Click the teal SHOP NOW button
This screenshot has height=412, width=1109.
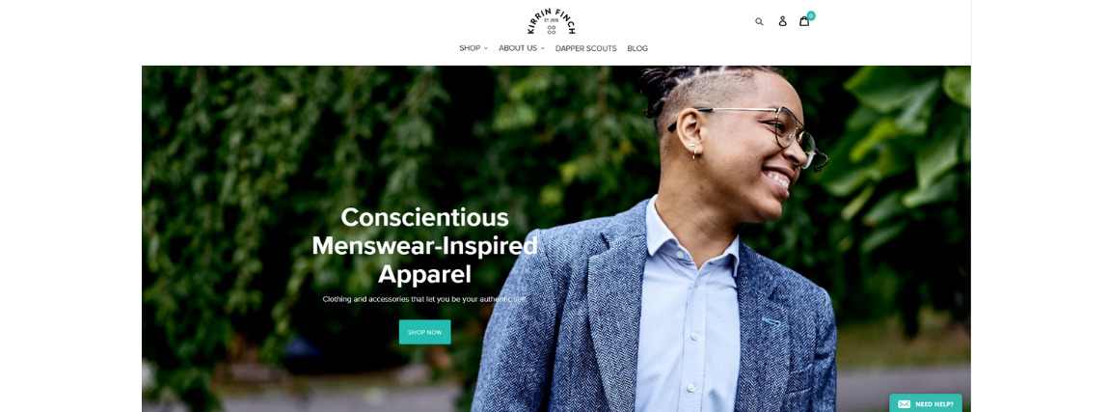[x=424, y=332]
